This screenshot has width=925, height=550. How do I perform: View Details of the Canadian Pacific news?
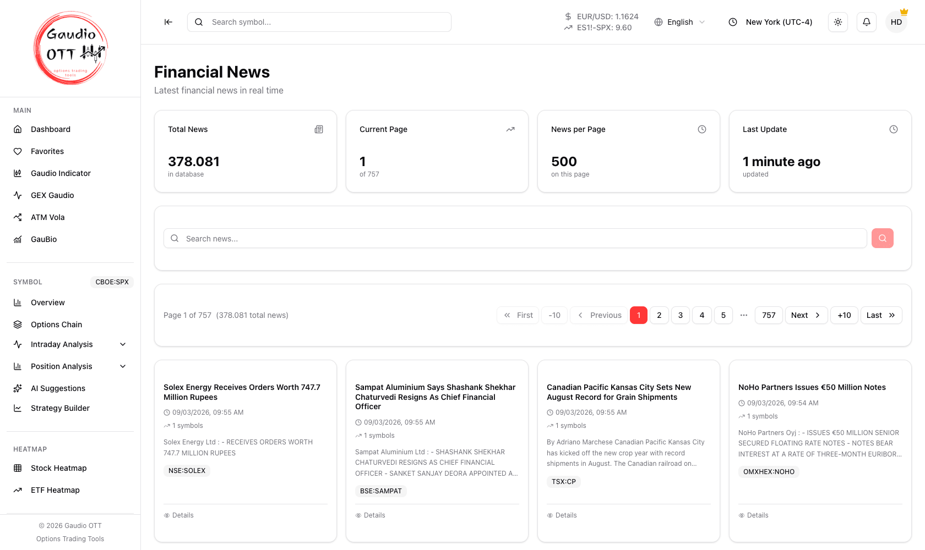pyautogui.click(x=562, y=515)
